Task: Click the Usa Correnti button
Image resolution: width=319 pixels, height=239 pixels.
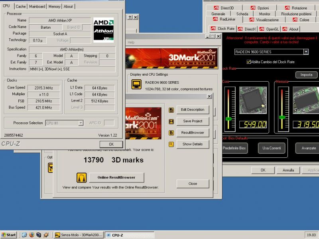Action: (x=272, y=148)
